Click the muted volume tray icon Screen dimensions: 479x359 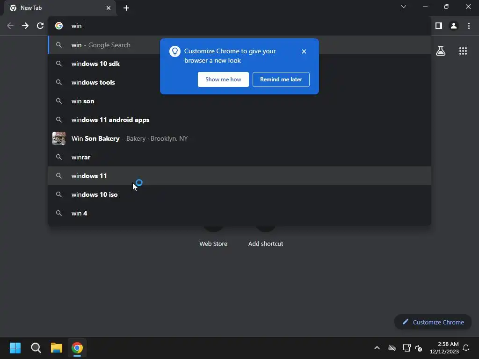point(419,348)
